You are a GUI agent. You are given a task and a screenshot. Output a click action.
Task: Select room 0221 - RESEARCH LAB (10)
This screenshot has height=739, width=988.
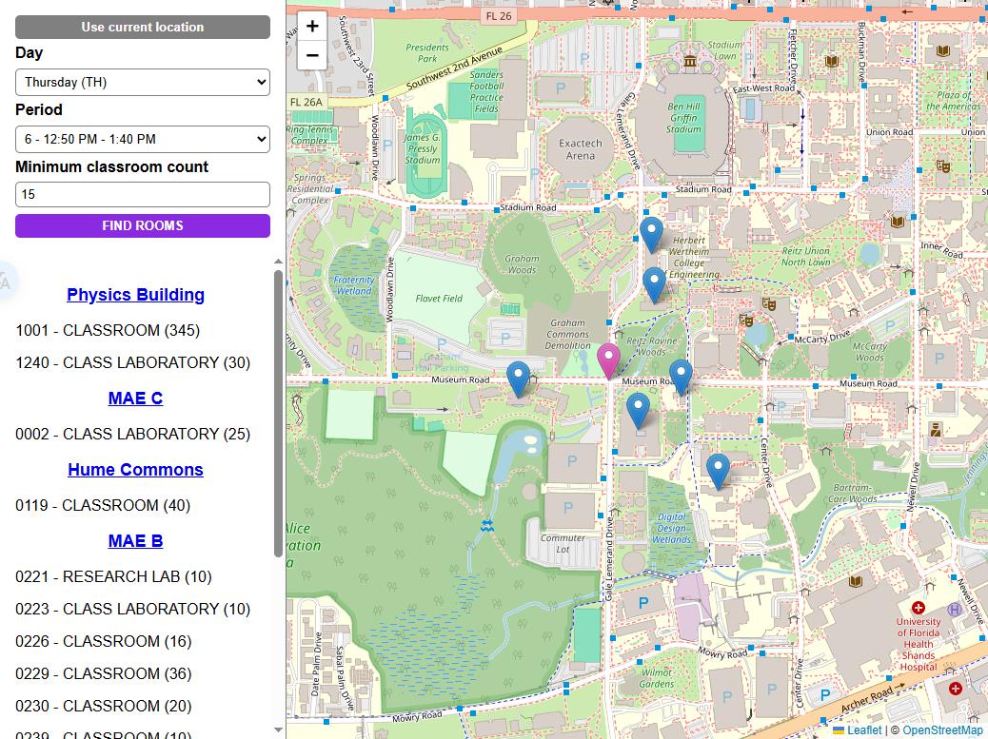113,576
